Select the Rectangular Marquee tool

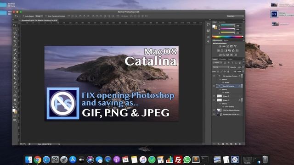[15, 29]
